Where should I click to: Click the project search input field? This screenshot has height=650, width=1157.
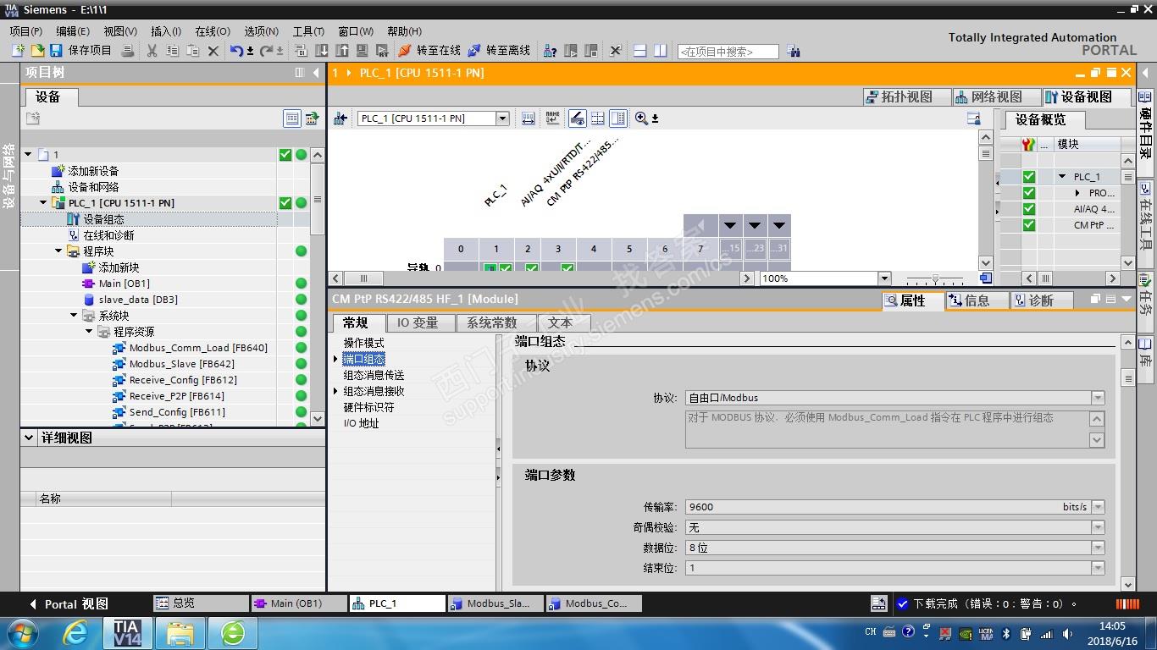728,52
